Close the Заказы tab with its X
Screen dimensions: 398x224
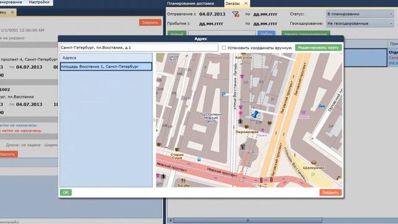click(246, 4)
